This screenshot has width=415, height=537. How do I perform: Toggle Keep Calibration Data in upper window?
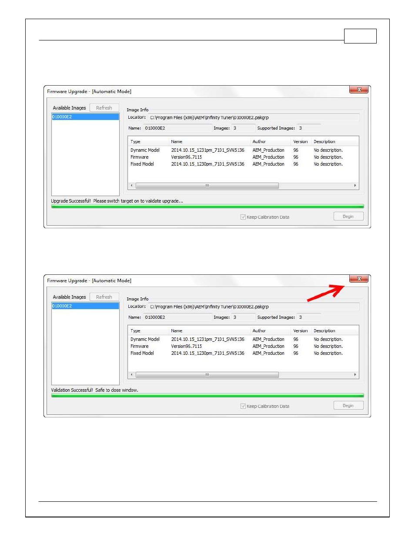243,217
